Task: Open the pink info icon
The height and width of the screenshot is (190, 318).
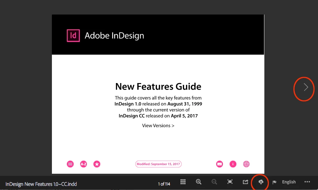Action: coord(233,164)
